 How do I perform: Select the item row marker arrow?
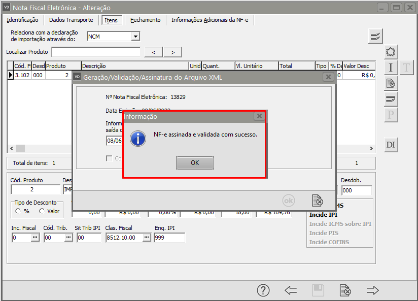(10, 75)
